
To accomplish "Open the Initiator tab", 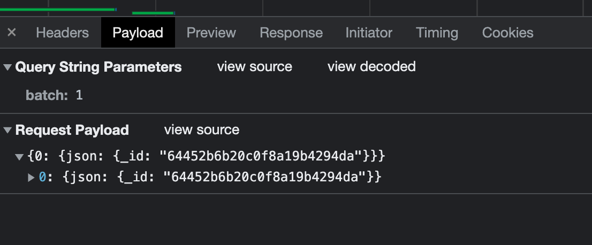I will [x=369, y=33].
